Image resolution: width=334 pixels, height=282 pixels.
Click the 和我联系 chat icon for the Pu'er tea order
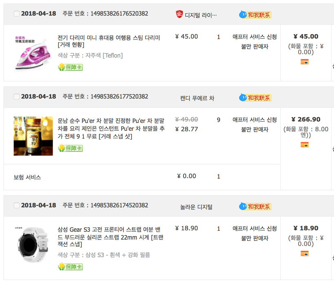coord(255,98)
